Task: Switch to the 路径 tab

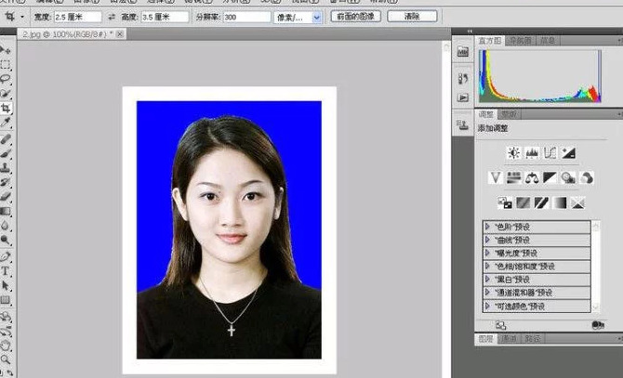Action: pyautogui.click(x=533, y=338)
